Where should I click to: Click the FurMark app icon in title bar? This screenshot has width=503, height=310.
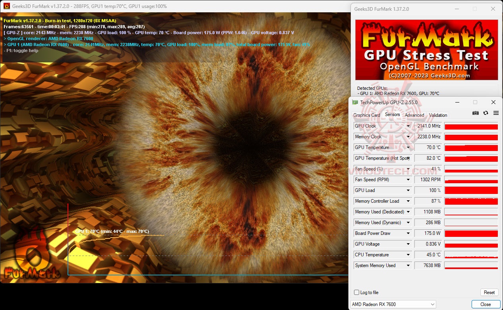pos(6,6)
